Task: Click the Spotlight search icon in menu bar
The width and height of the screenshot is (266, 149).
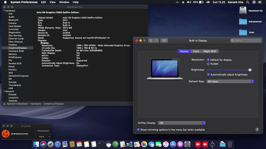Action: pos(248,2)
